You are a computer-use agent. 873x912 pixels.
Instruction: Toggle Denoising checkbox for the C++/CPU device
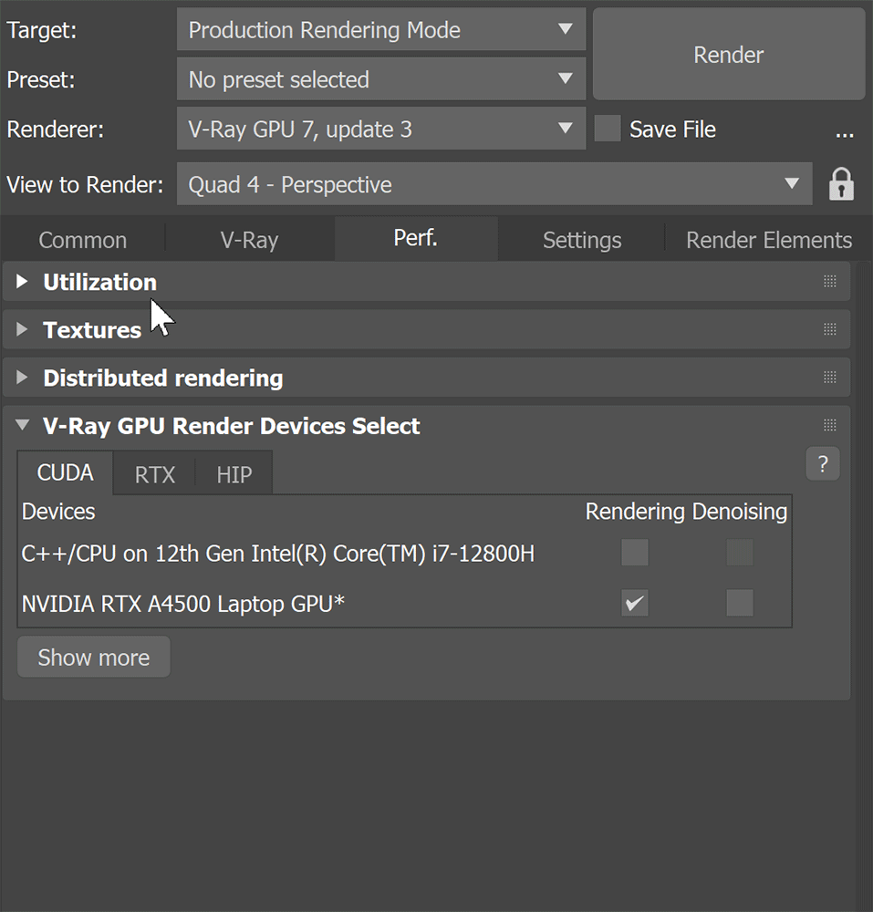tap(740, 553)
